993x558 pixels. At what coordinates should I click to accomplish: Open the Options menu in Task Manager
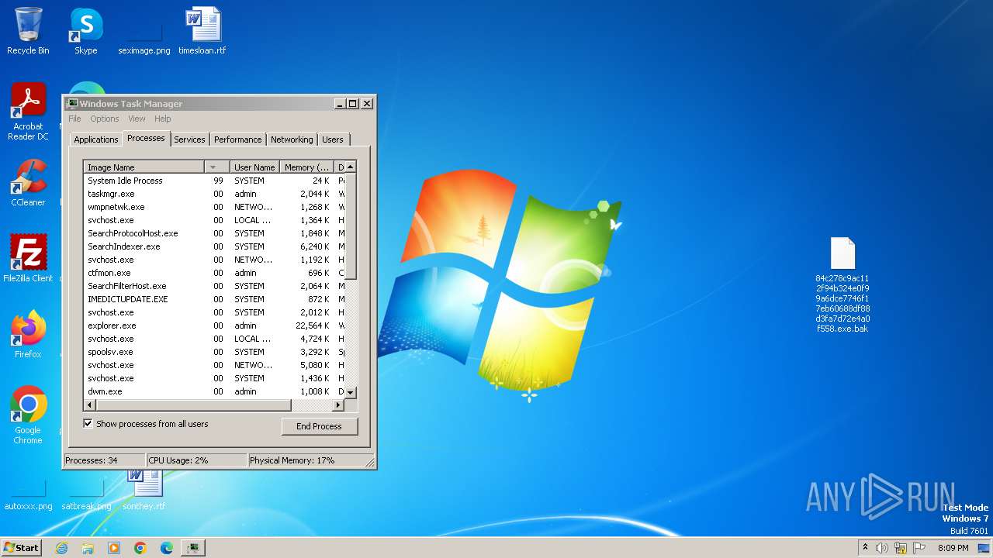[105, 119]
